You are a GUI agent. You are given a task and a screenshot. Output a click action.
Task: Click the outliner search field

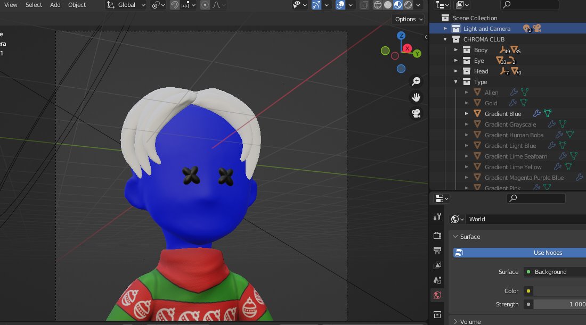[530, 5]
